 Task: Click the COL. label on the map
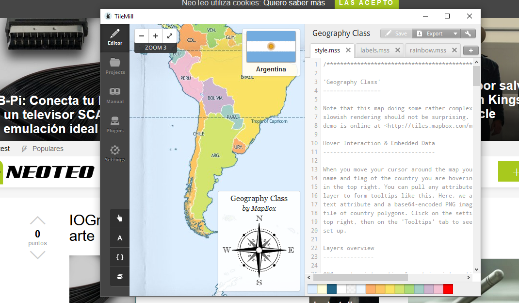(x=191, y=40)
